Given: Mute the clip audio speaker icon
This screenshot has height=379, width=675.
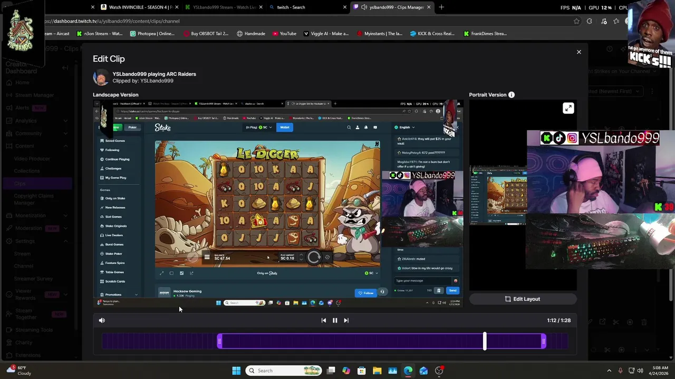Looking at the screenshot, I should 102,320.
